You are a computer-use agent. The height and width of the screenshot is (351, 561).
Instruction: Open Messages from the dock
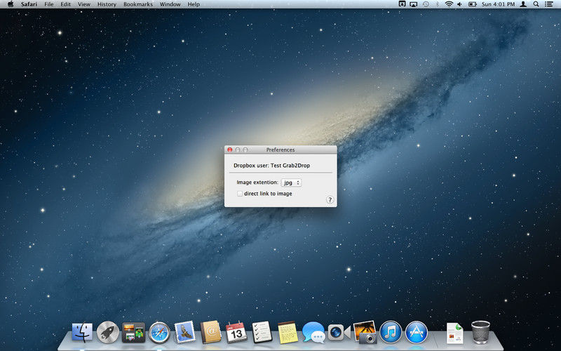313,332
